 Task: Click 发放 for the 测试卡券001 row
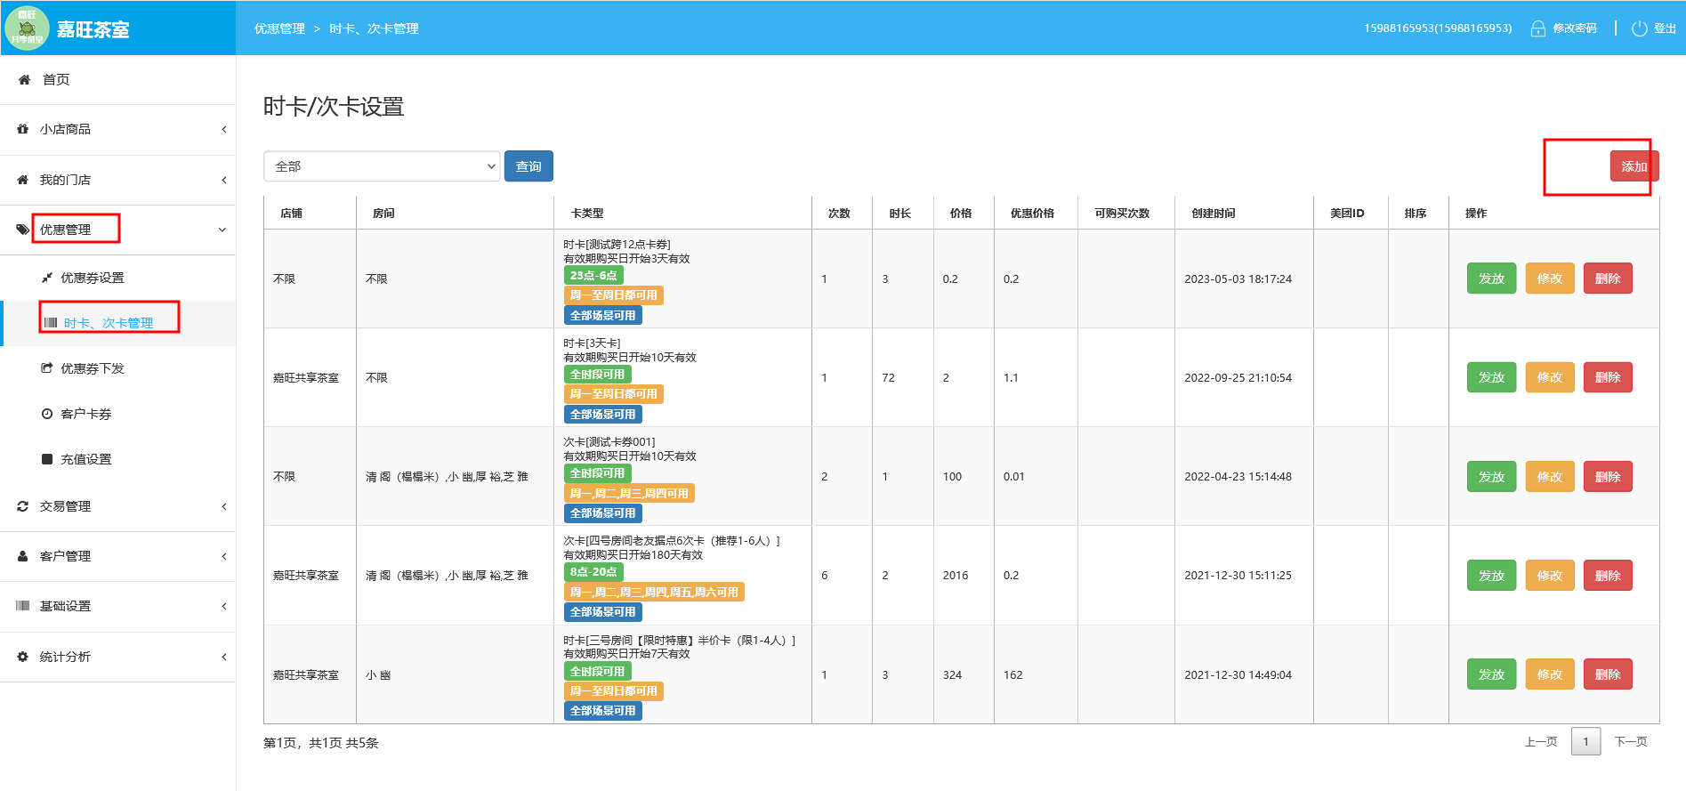1491,477
